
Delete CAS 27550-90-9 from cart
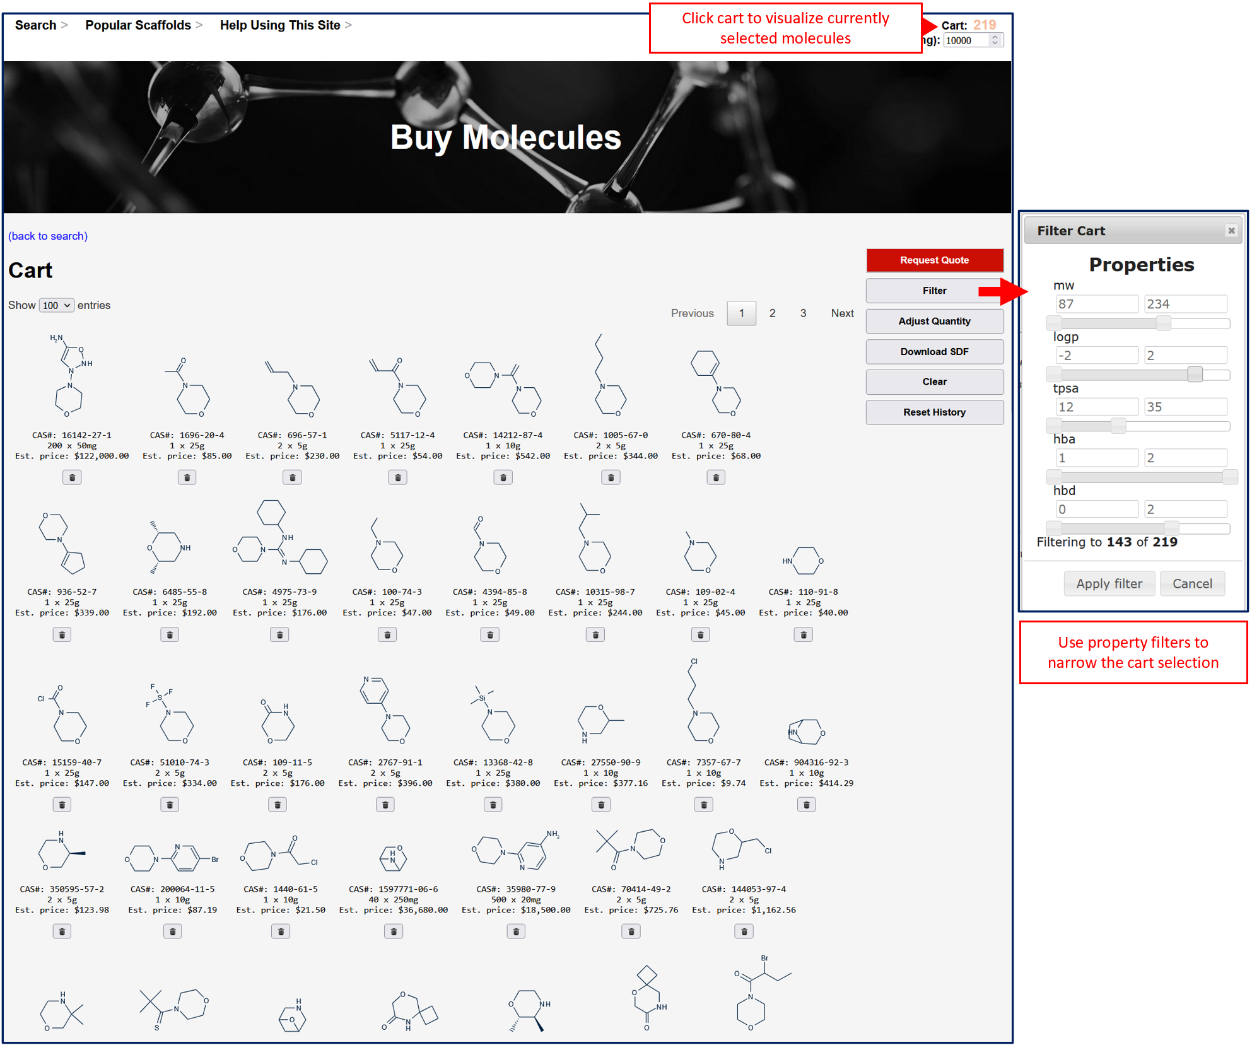pyautogui.click(x=601, y=804)
